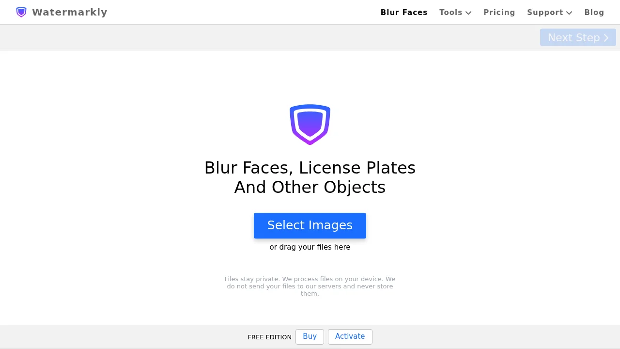Click the "Files stay private" notice text
The height and width of the screenshot is (349, 620).
pos(310,286)
